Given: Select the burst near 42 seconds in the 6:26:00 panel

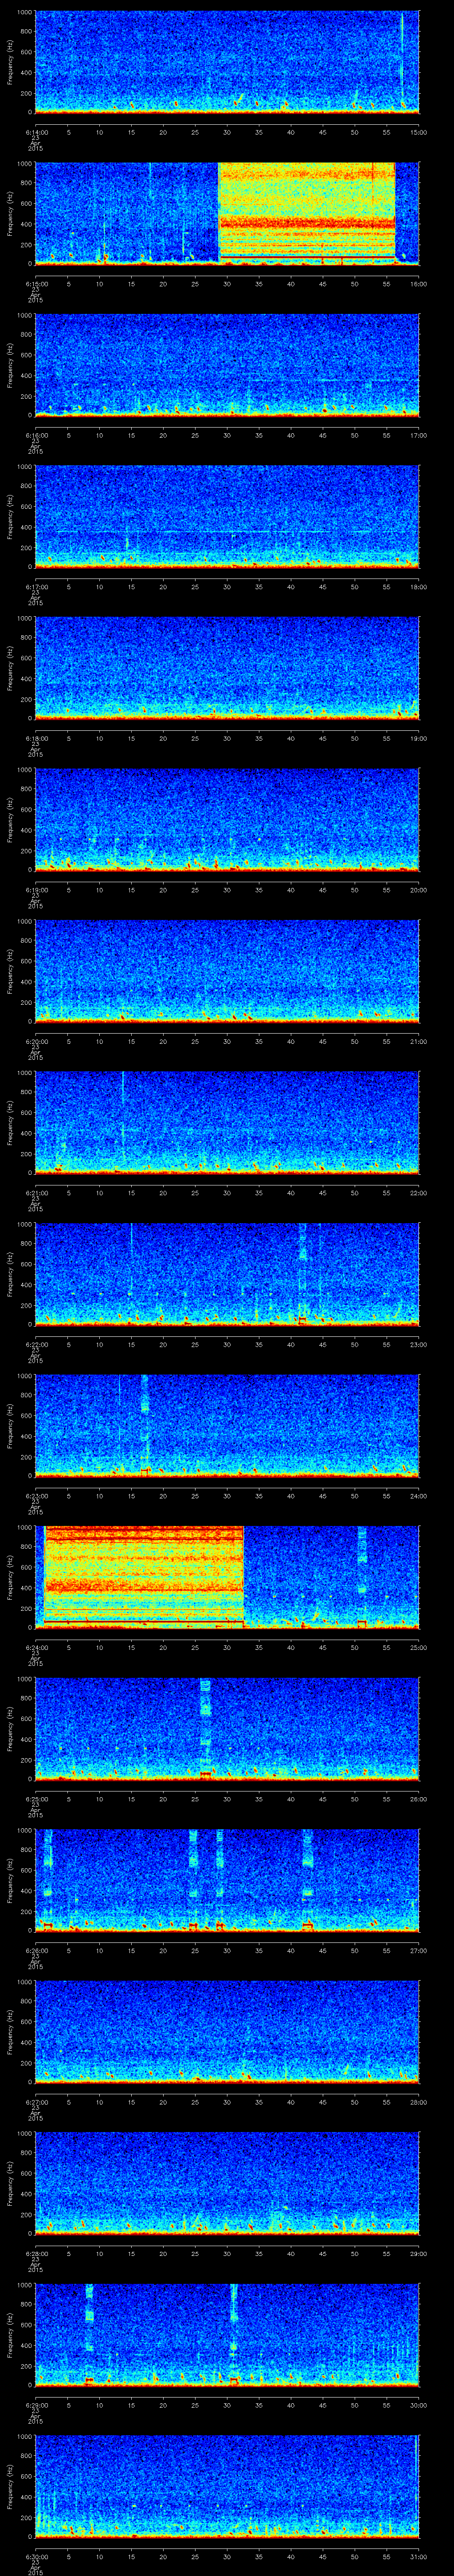Looking at the screenshot, I should click(307, 1880).
